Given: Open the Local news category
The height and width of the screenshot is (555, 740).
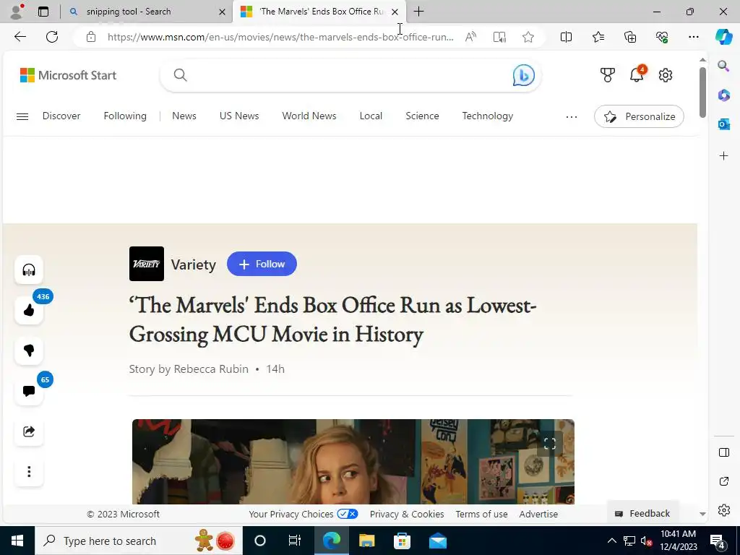Looking at the screenshot, I should (371, 116).
